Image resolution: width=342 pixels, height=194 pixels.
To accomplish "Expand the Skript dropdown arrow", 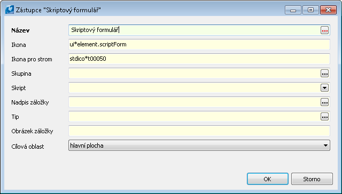I will (324, 88).
